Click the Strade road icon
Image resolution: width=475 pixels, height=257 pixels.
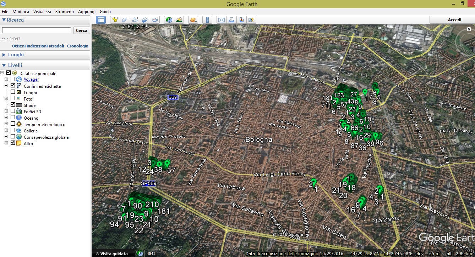(19, 105)
